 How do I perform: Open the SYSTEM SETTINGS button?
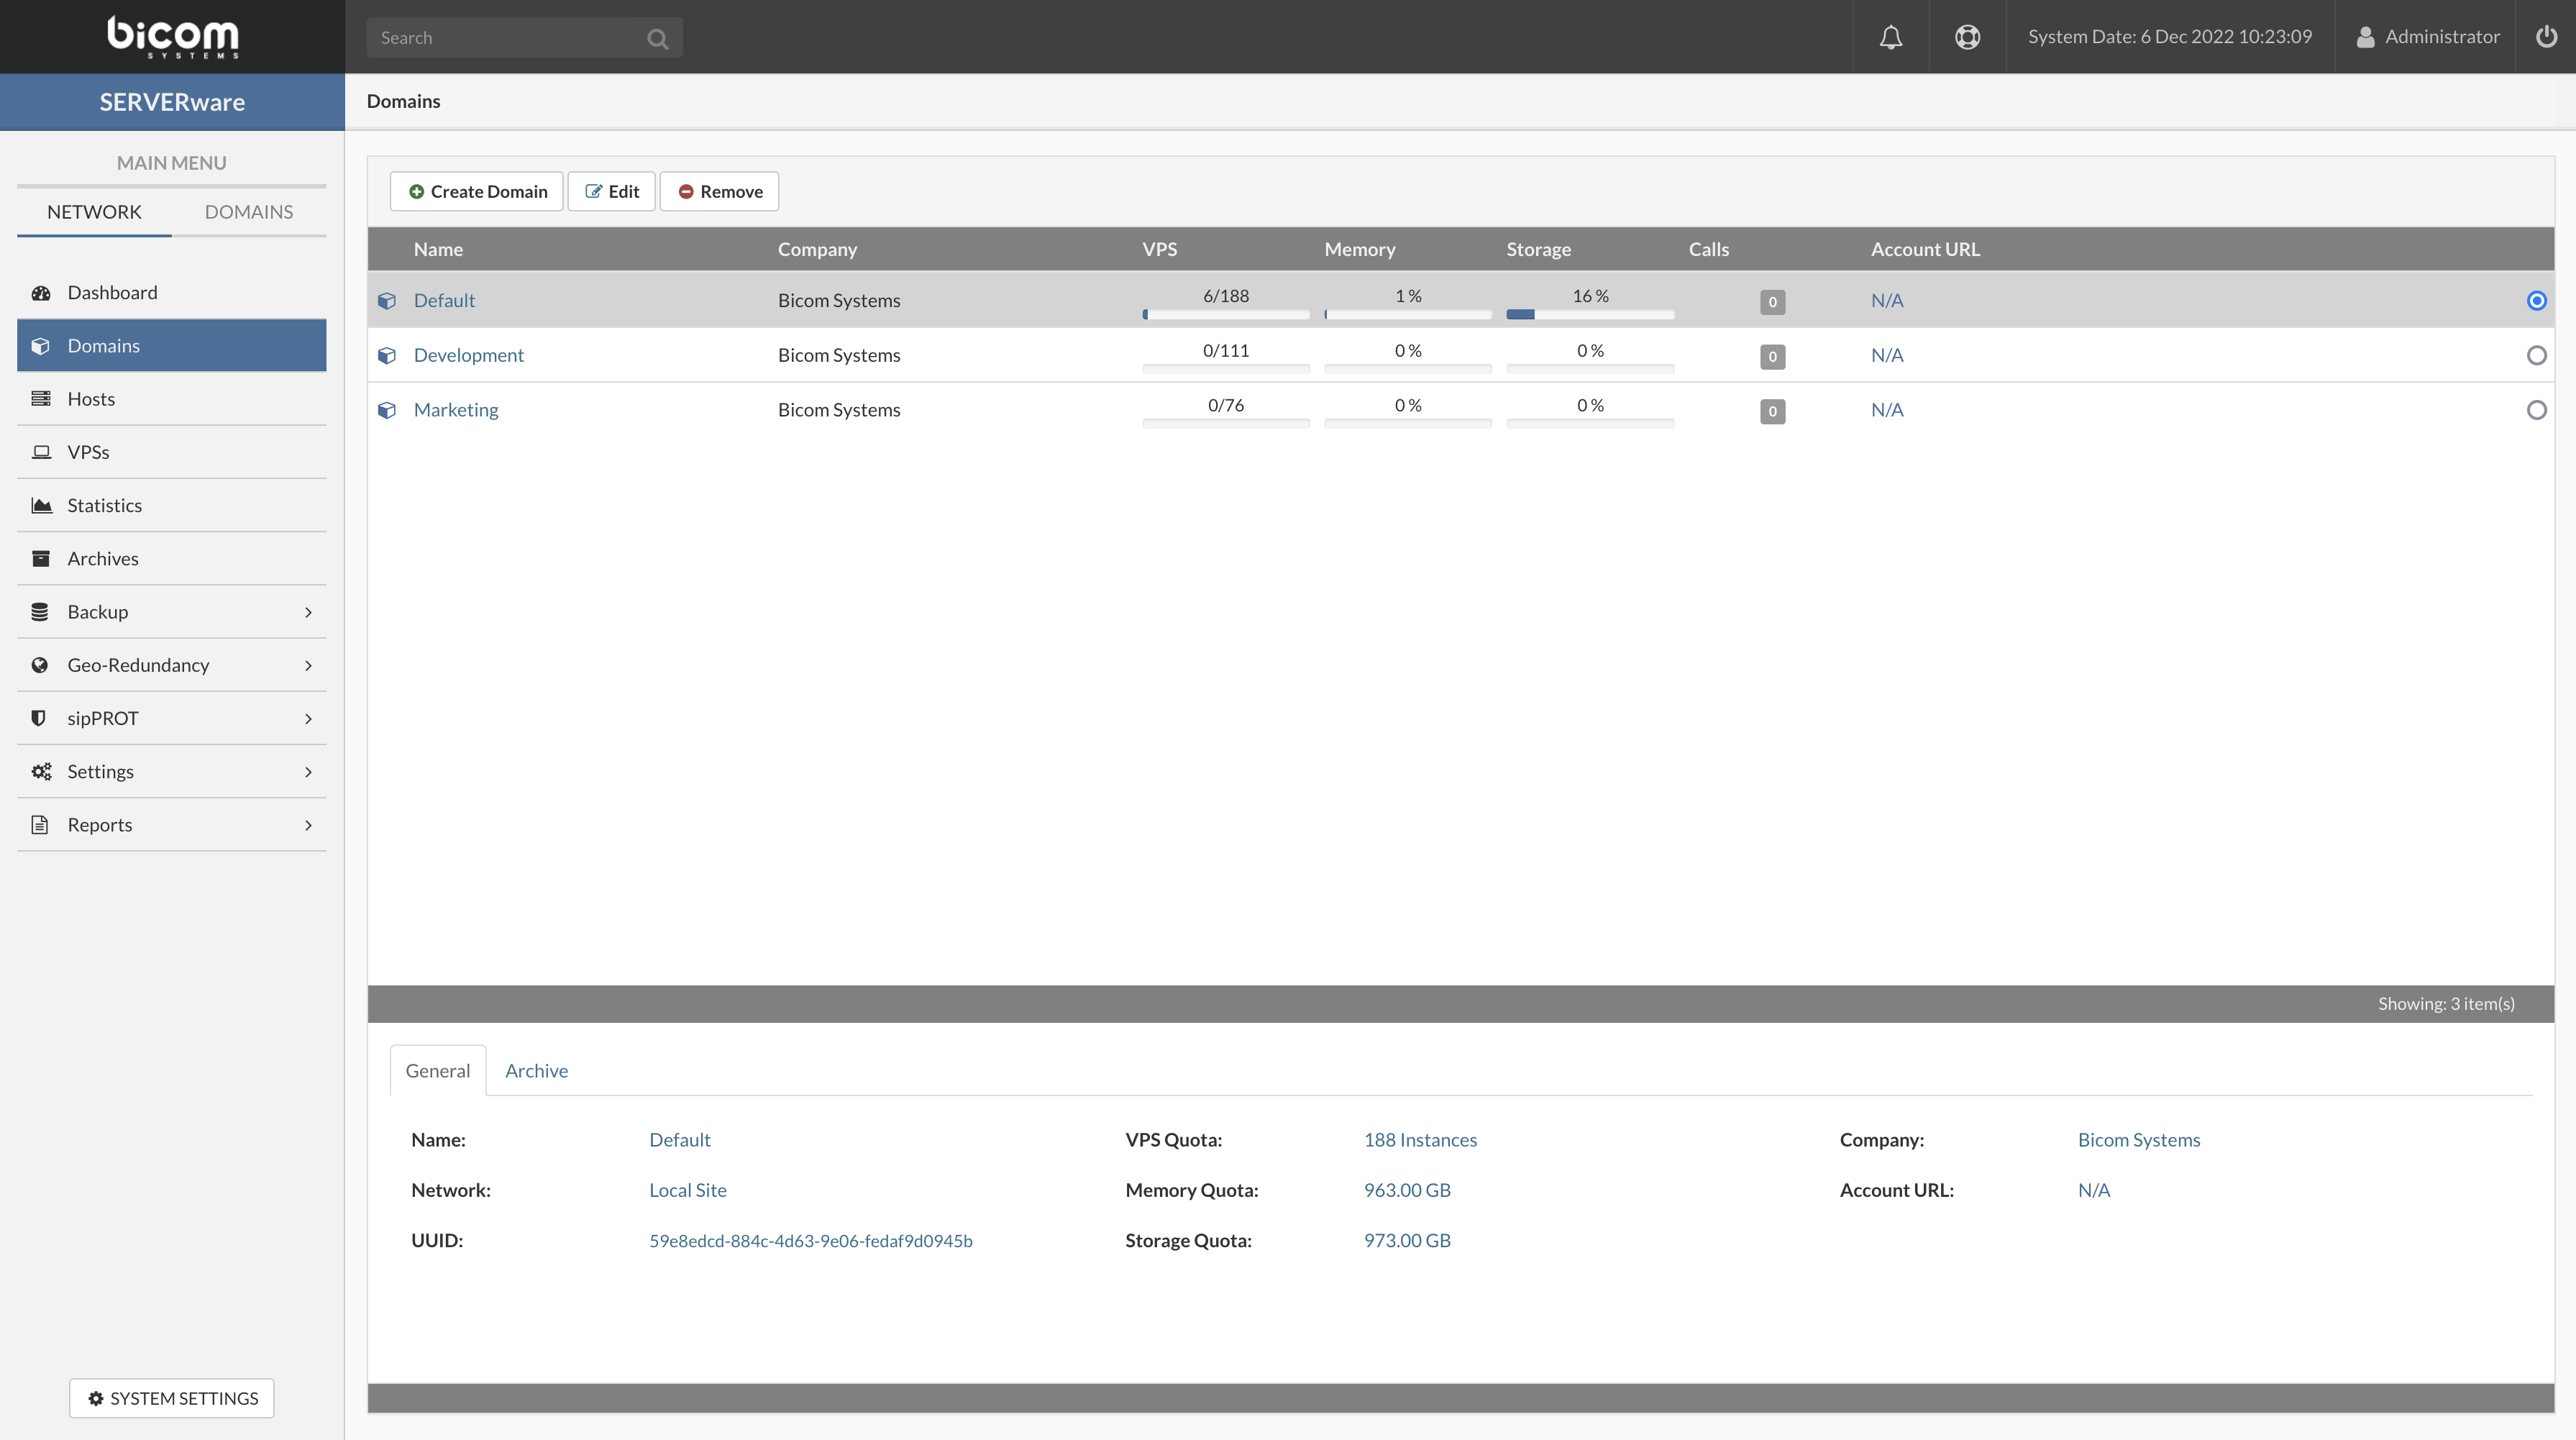(172, 1398)
